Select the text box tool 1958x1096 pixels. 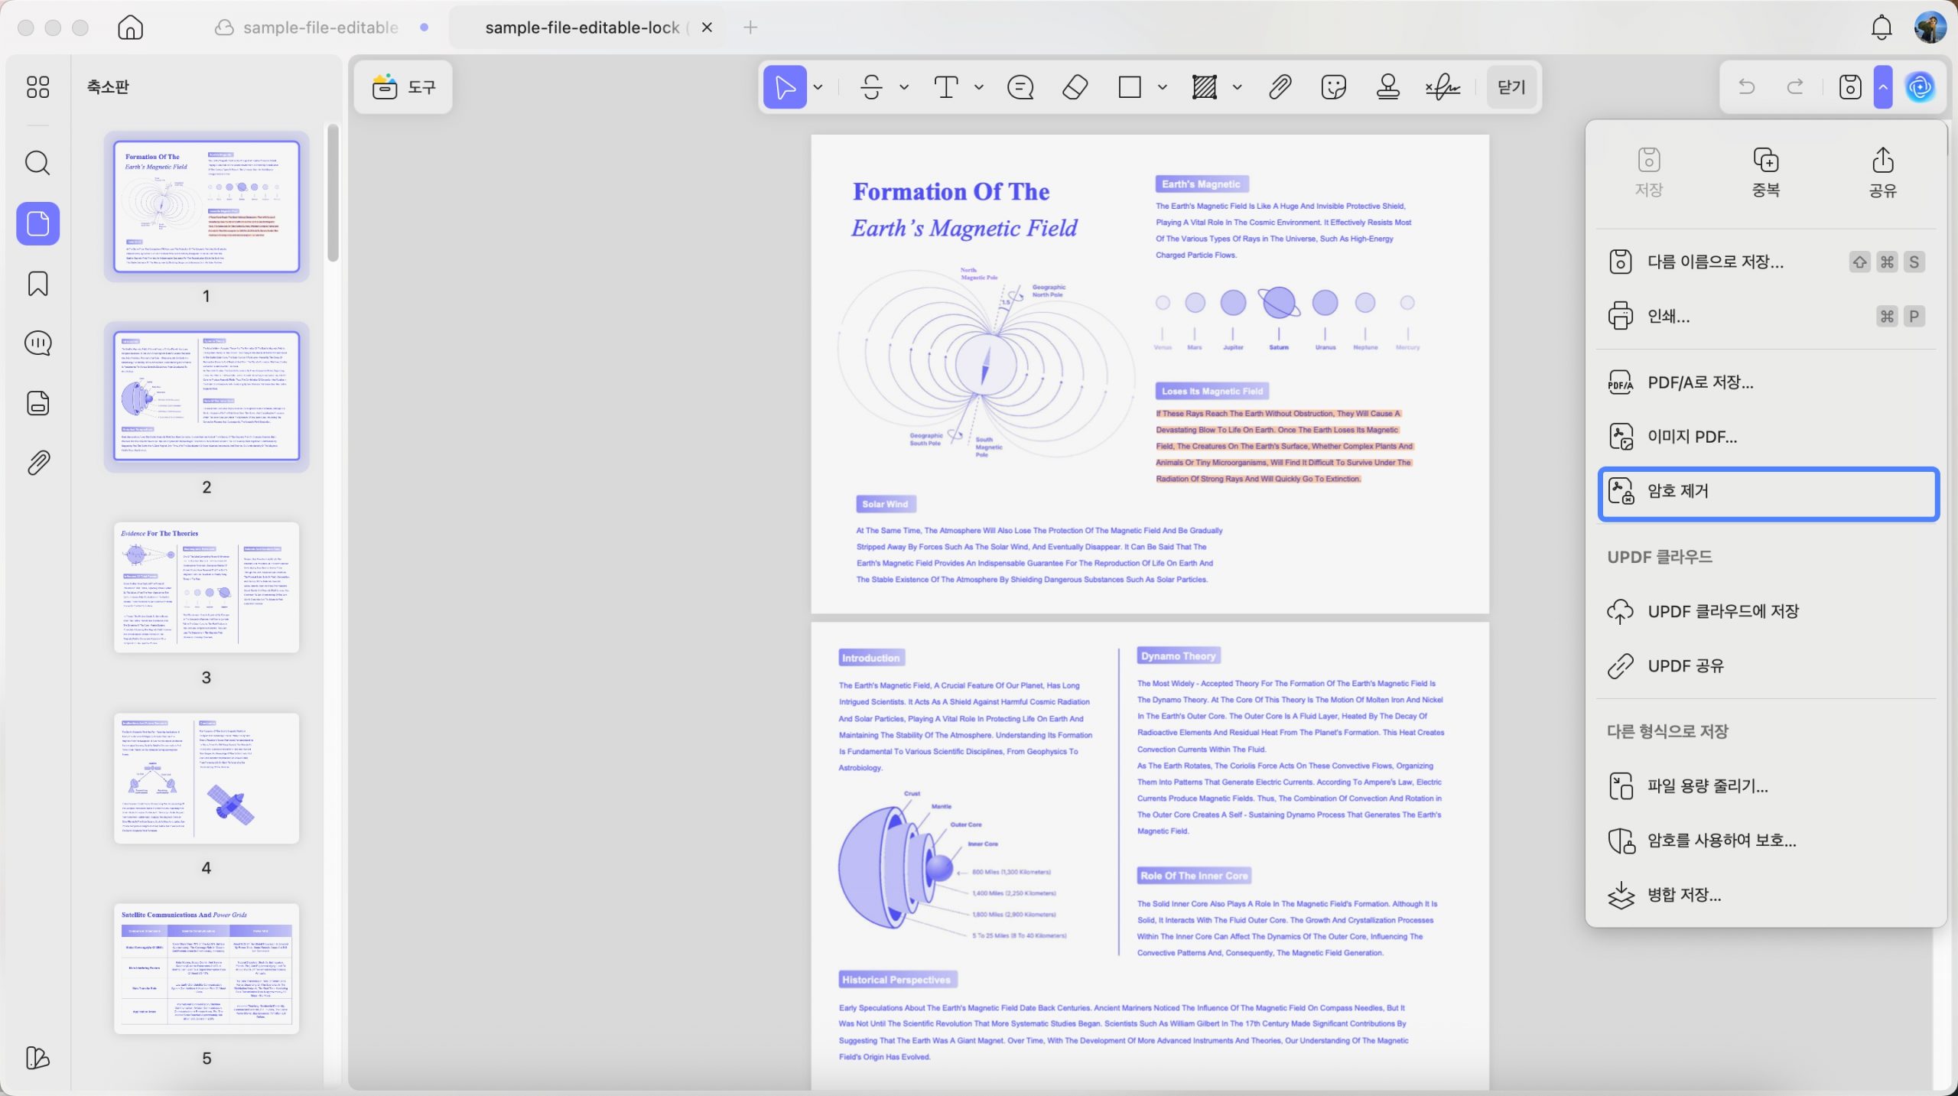click(x=946, y=87)
